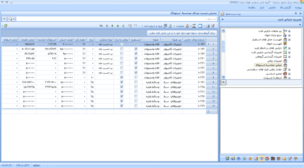Click the binoculars icon in the grid toolbar
Screen dimensions: 304x168
click(x=101, y=26)
